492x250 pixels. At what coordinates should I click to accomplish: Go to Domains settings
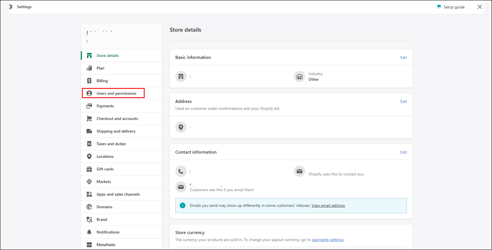tap(121, 207)
